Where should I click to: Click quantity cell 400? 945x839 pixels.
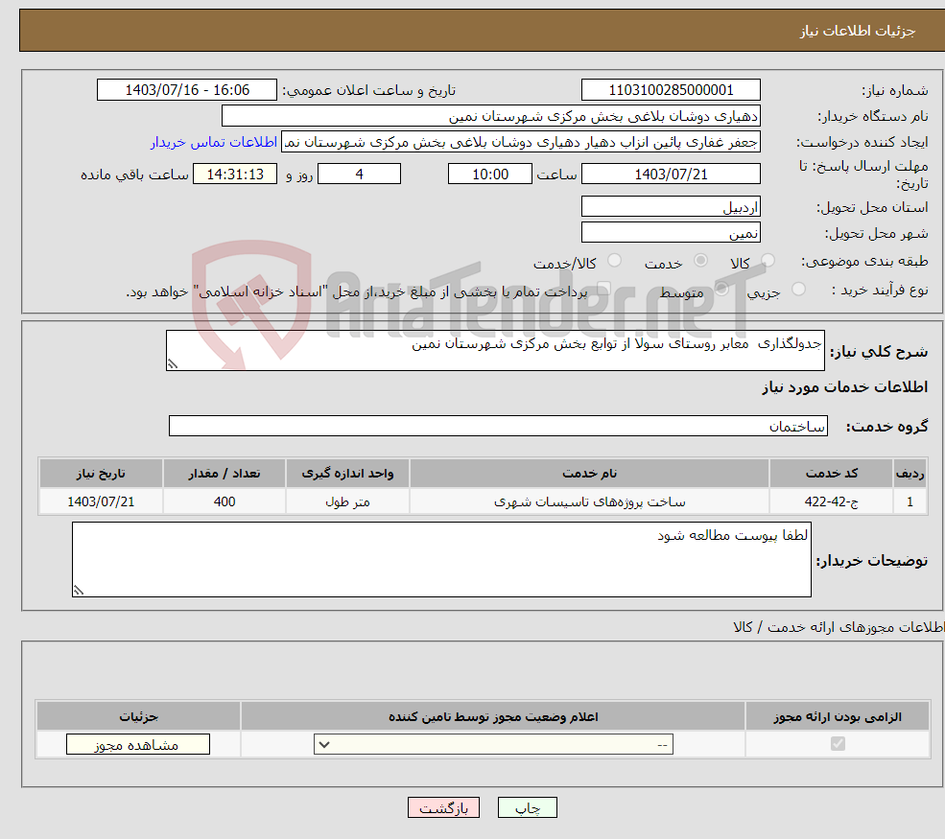coord(224,501)
